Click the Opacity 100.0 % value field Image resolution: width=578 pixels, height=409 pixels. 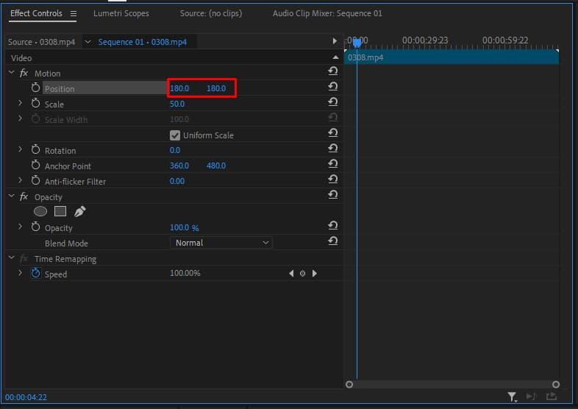[x=184, y=228]
